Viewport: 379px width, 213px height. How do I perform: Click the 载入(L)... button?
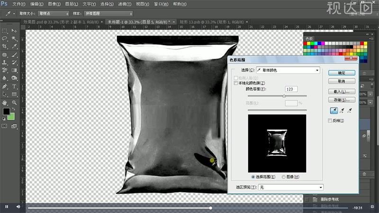click(342, 91)
